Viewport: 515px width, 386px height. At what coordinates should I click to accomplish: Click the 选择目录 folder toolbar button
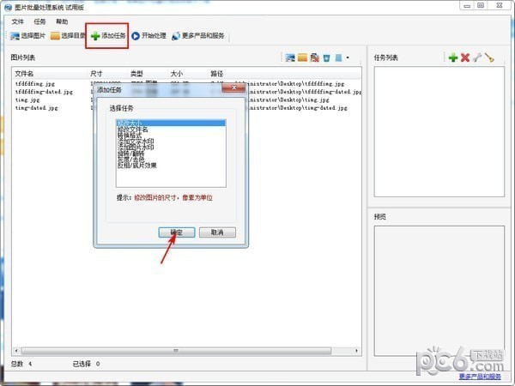(x=68, y=35)
